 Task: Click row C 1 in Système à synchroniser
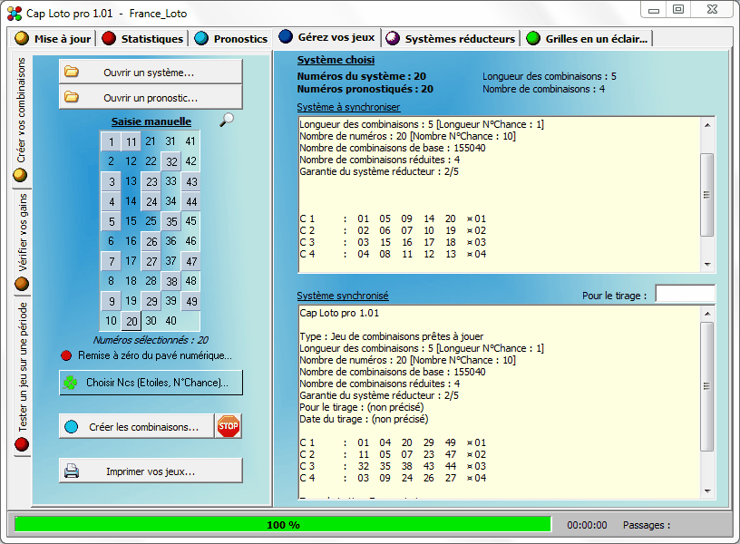(x=393, y=219)
